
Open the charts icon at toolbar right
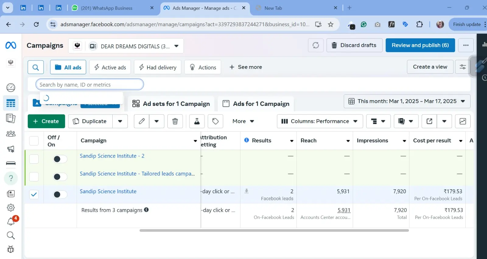click(463, 121)
